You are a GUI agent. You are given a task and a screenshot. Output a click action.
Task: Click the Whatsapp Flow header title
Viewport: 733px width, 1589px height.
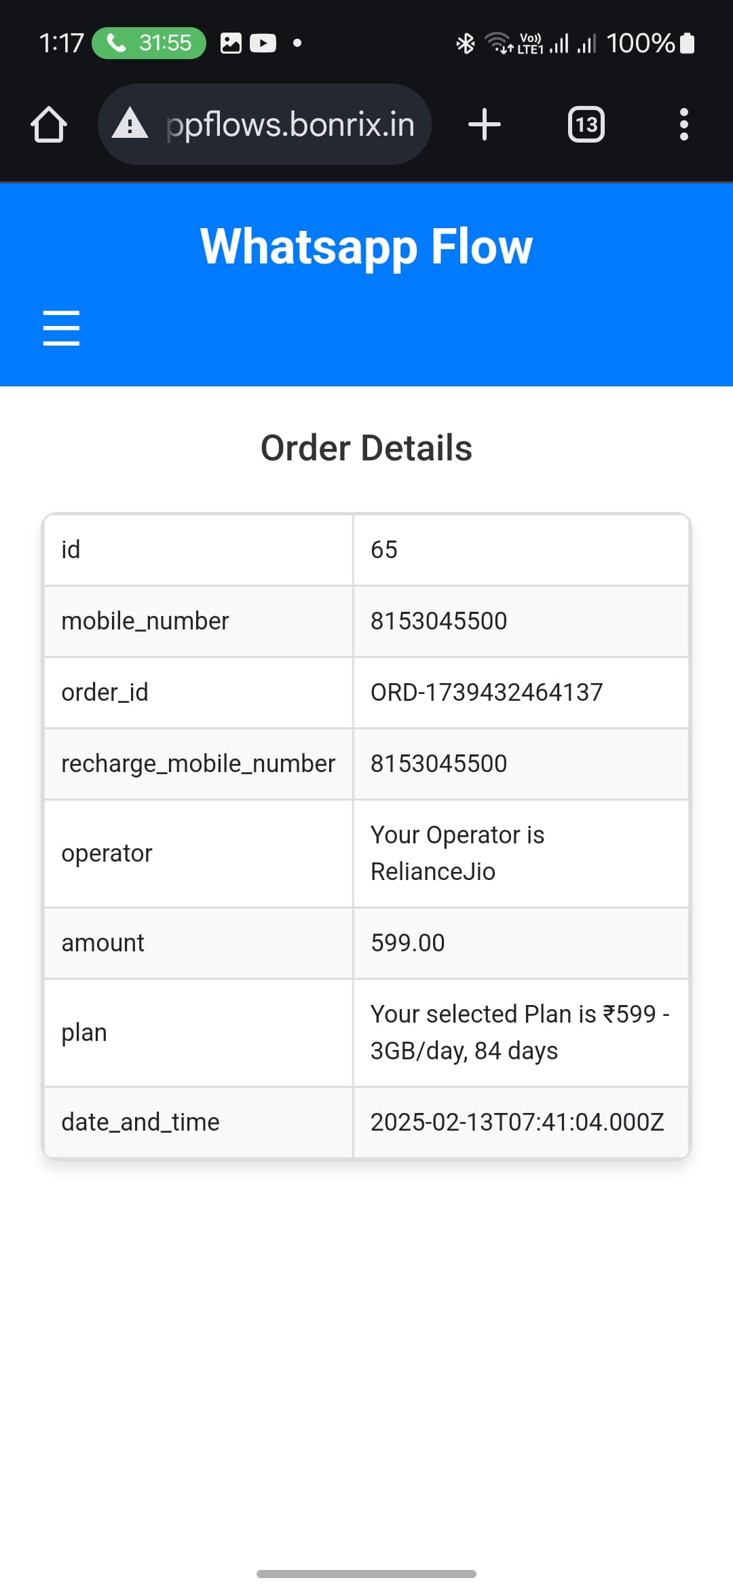pyautogui.click(x=366, y=246)
